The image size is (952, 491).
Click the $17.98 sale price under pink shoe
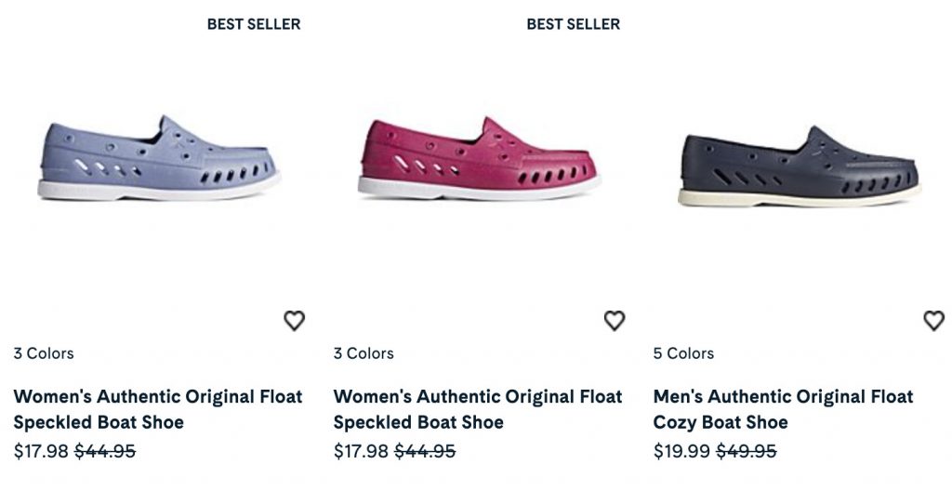(x=361, y=451)
